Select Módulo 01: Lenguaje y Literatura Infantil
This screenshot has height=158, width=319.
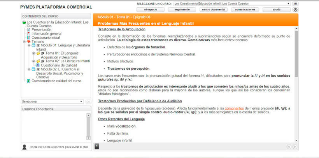click(x=63, y=47)
